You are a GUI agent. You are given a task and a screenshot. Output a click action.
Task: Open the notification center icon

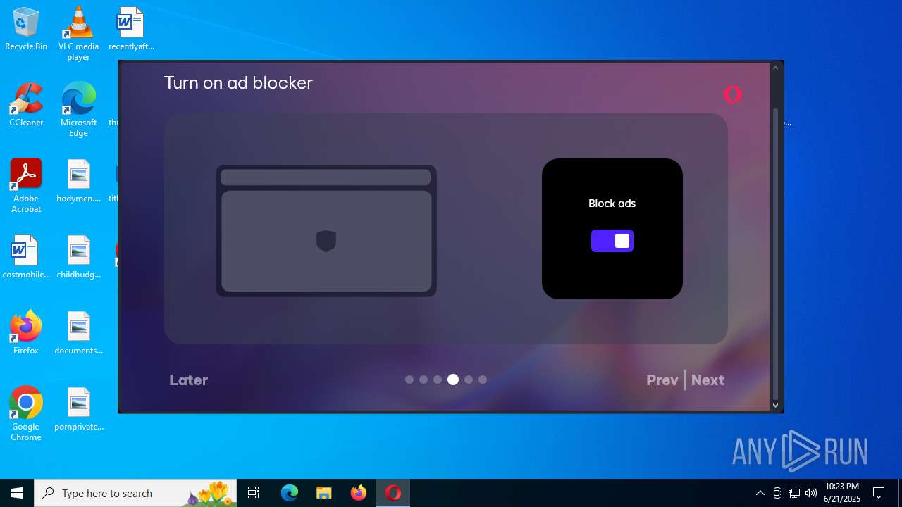[x=879, y=493]
